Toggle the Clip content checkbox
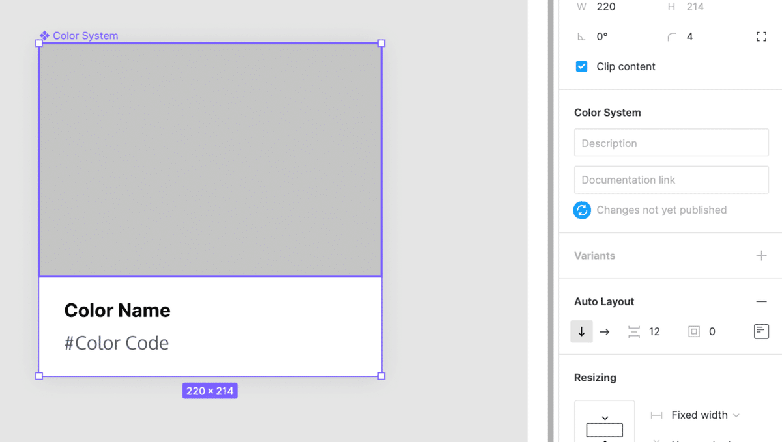Screen dimensions: 782x442 point(581,66)
